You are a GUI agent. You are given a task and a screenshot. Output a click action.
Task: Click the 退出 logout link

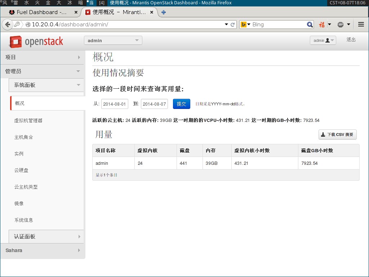click(x=351, y=40)
